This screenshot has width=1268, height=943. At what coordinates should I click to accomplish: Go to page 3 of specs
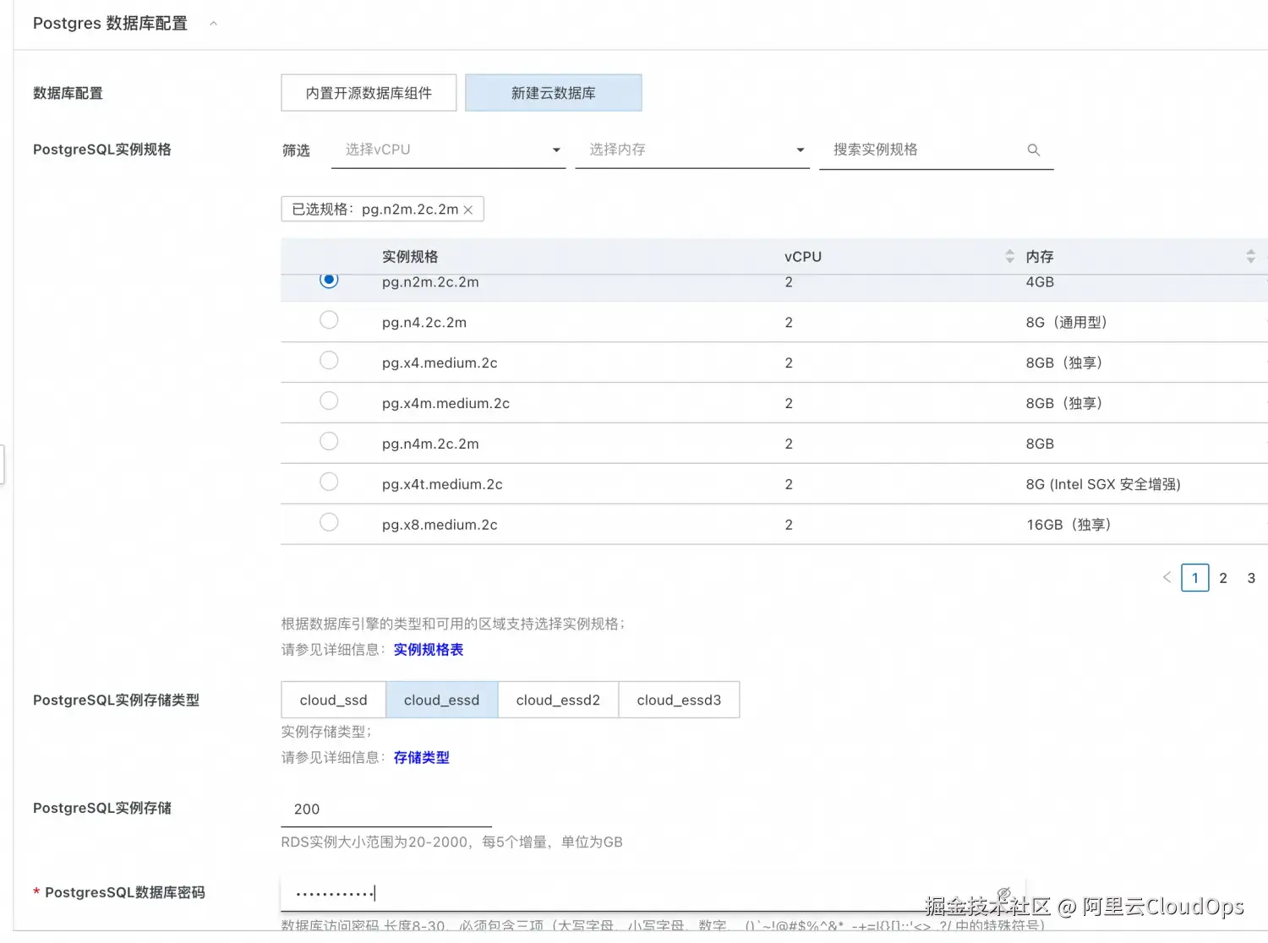(1251, 578)
